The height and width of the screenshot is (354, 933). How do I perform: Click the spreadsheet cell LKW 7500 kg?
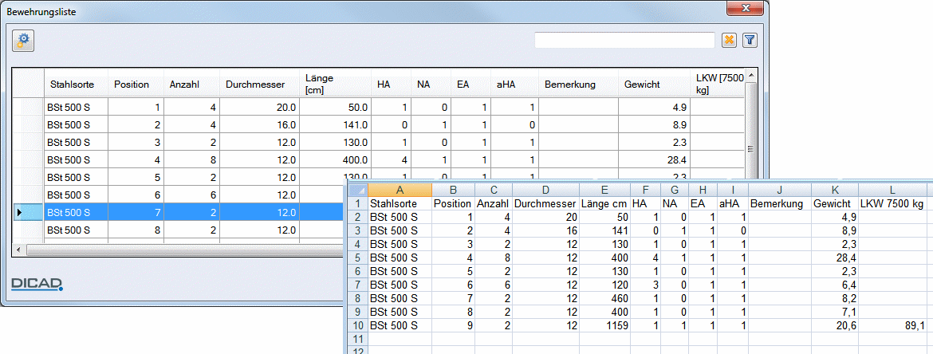pos(892,204)
